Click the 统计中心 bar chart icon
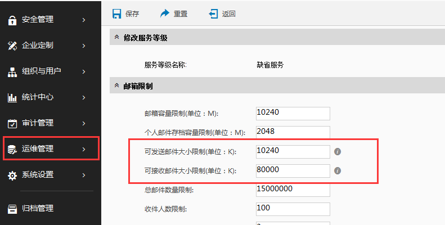This screenshot has height=225, width=445. 12,97
